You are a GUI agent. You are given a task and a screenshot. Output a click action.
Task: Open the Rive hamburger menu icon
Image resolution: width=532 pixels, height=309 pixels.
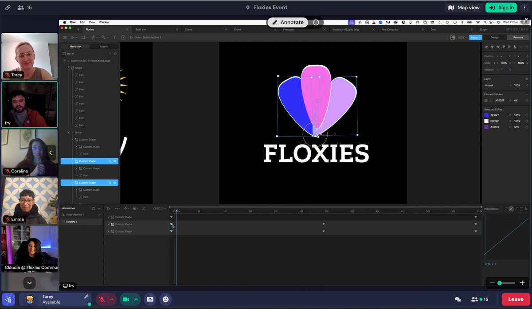(x=65, y=38)
